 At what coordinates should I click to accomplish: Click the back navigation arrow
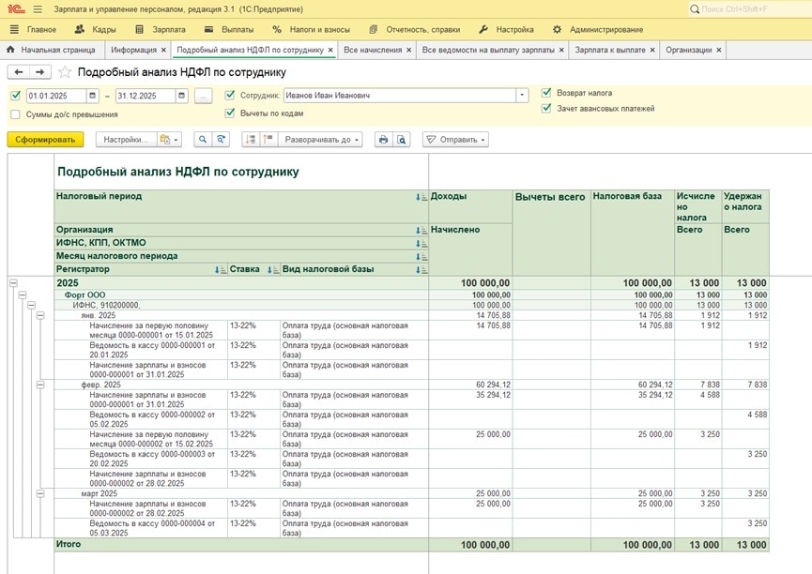point(18,71)
